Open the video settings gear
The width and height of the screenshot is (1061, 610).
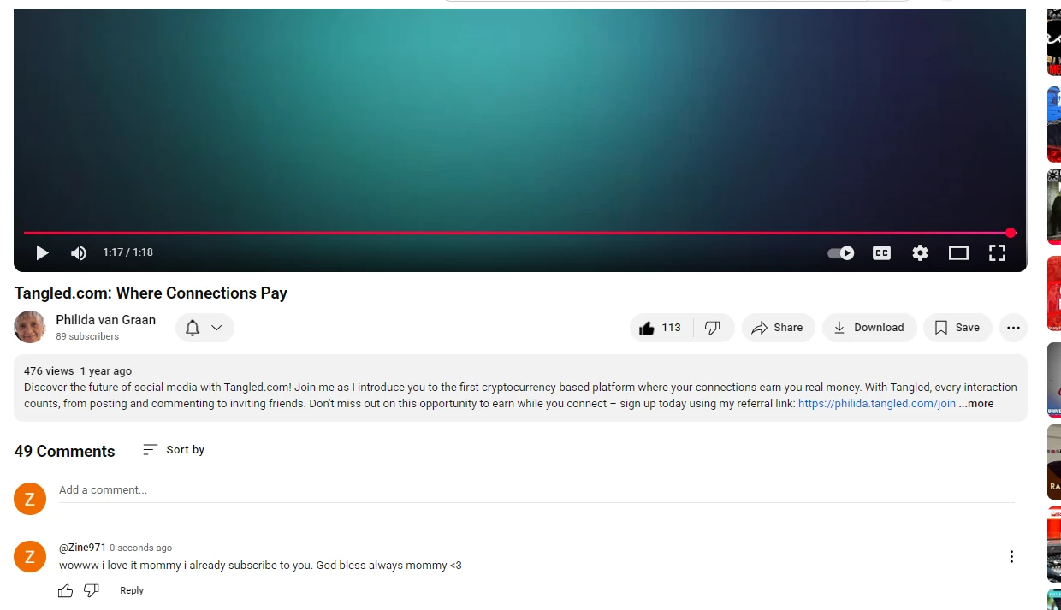920,252
